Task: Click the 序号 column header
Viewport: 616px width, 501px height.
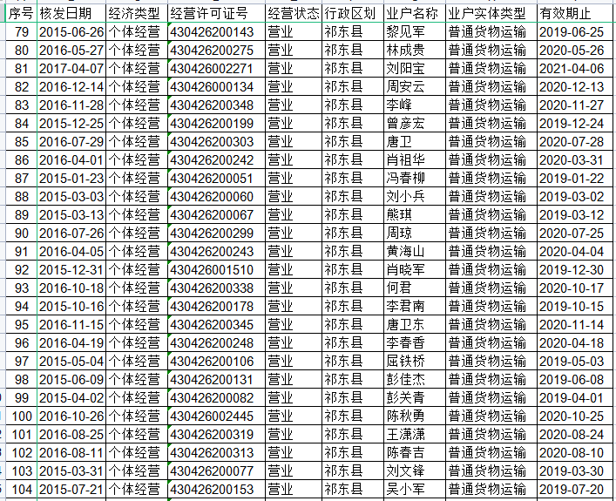Action: (21, 13)
